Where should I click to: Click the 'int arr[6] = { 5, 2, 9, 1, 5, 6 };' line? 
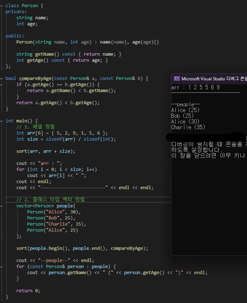[62, 133]
